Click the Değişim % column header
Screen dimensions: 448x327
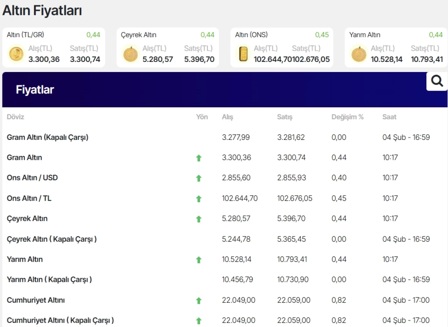[x=348, y=117]
